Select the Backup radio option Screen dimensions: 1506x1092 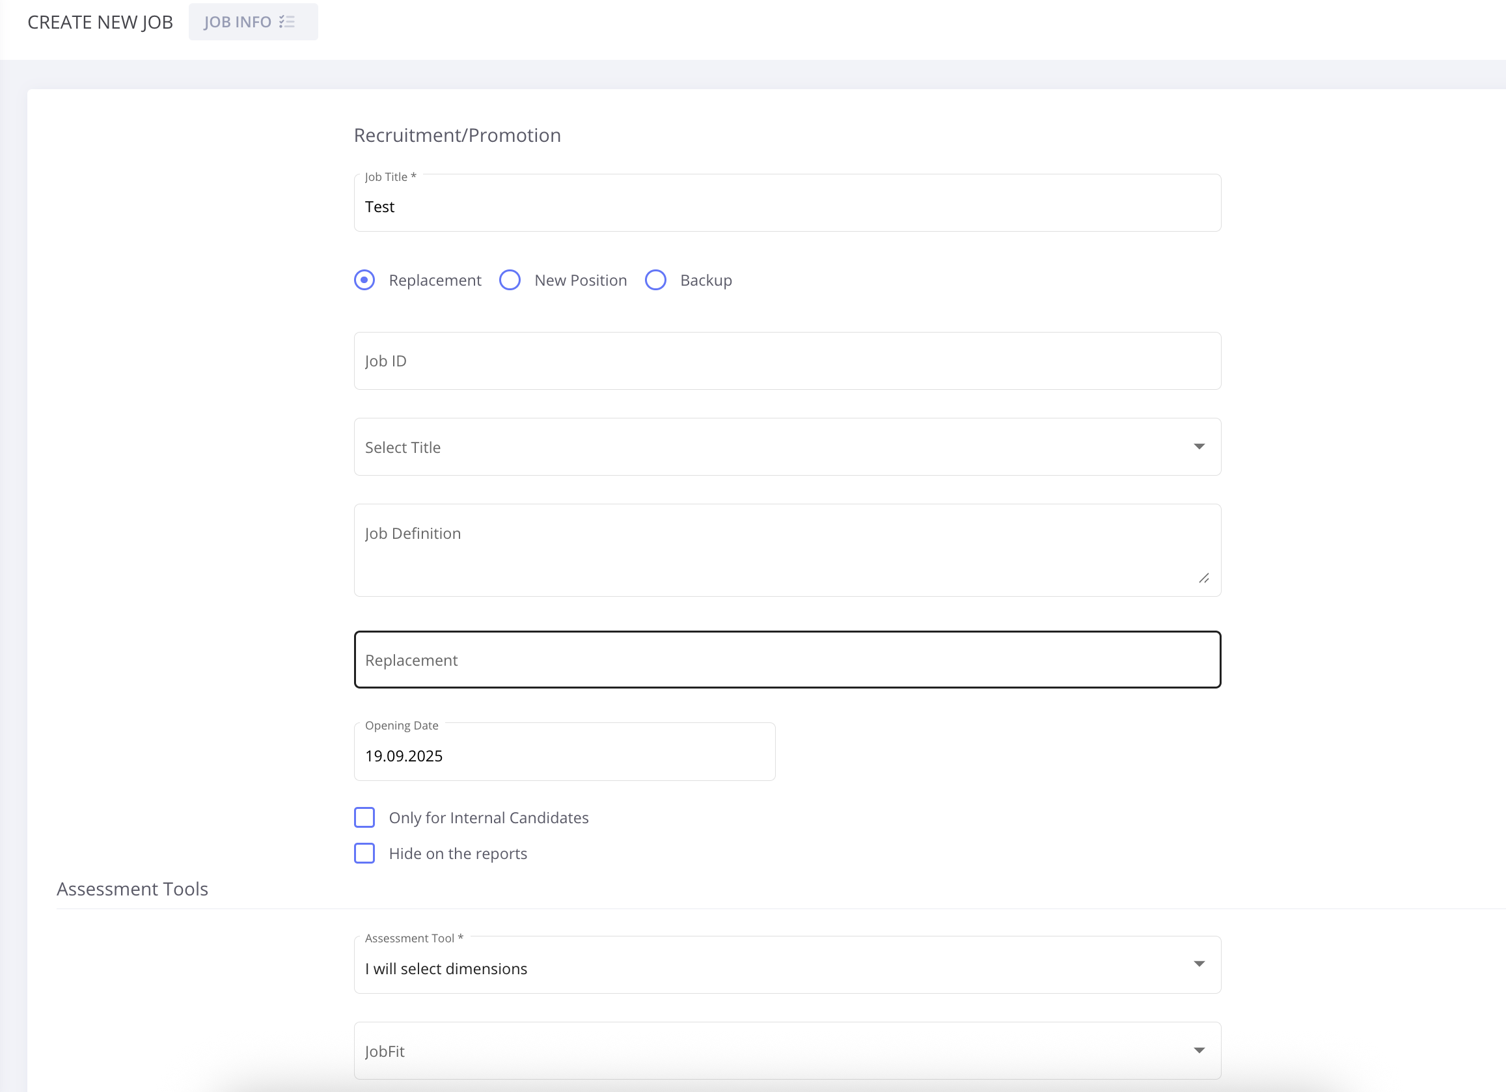[655, 280]
